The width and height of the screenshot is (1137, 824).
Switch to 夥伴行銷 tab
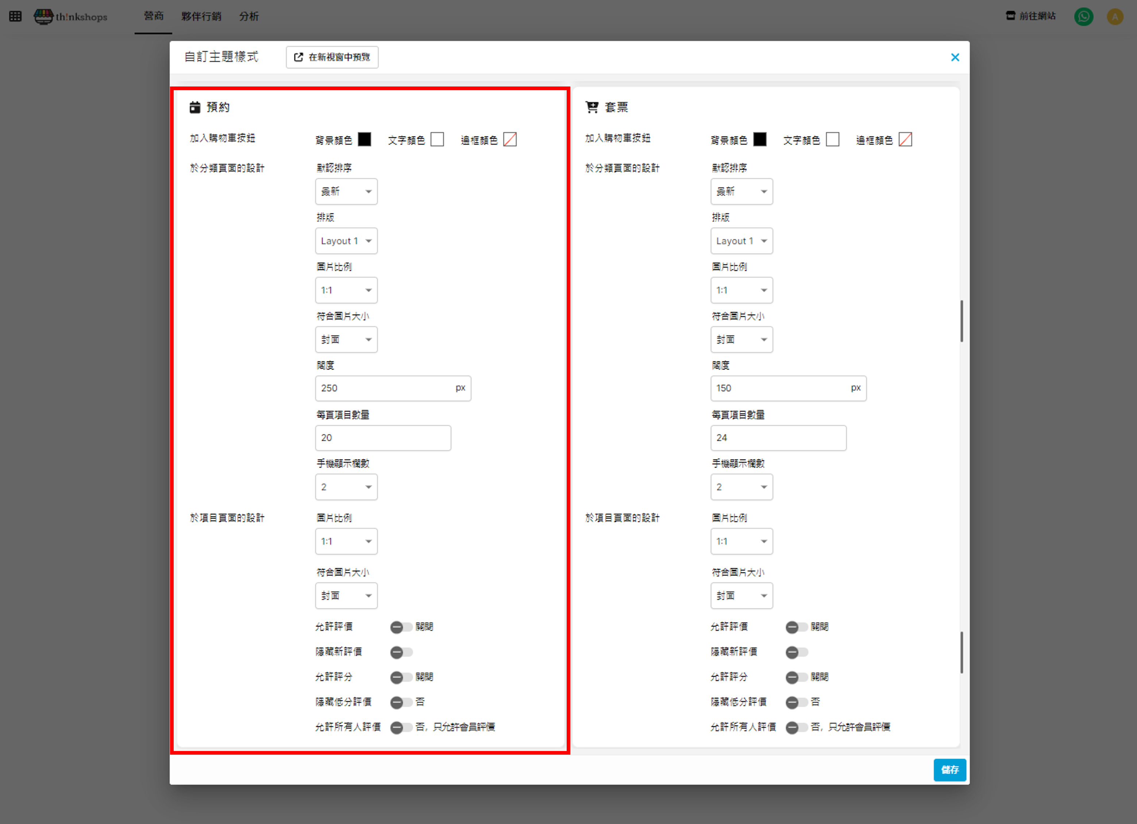pos(201,16)
